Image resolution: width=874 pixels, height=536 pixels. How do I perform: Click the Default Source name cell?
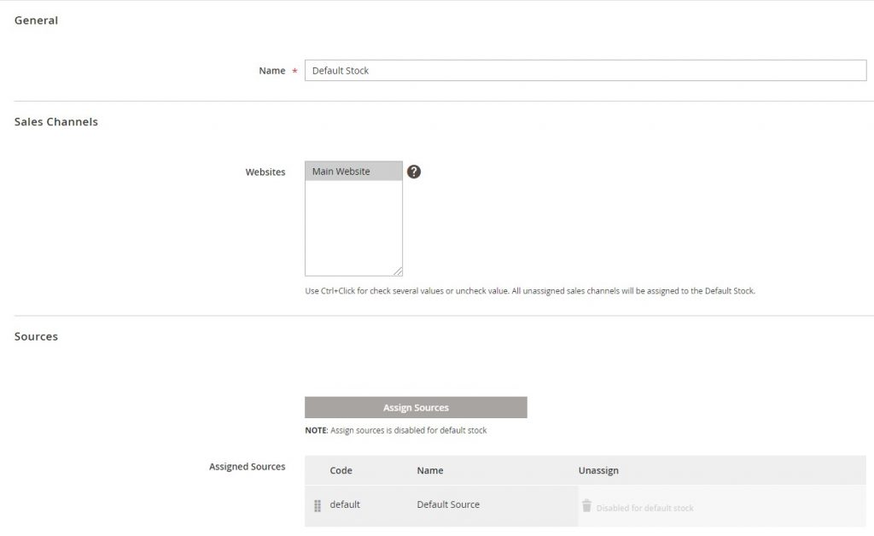pos(447,504)
